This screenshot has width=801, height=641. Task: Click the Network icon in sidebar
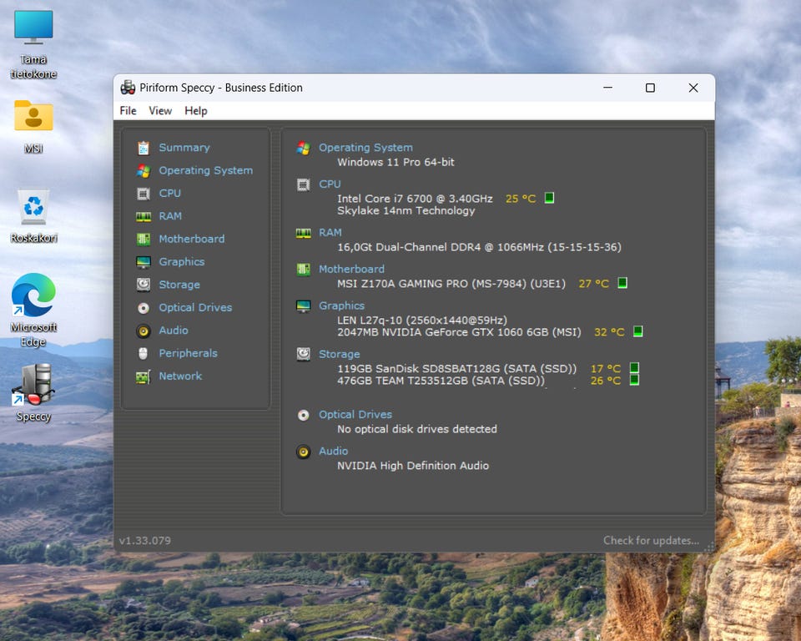click(x=144, y=376)
